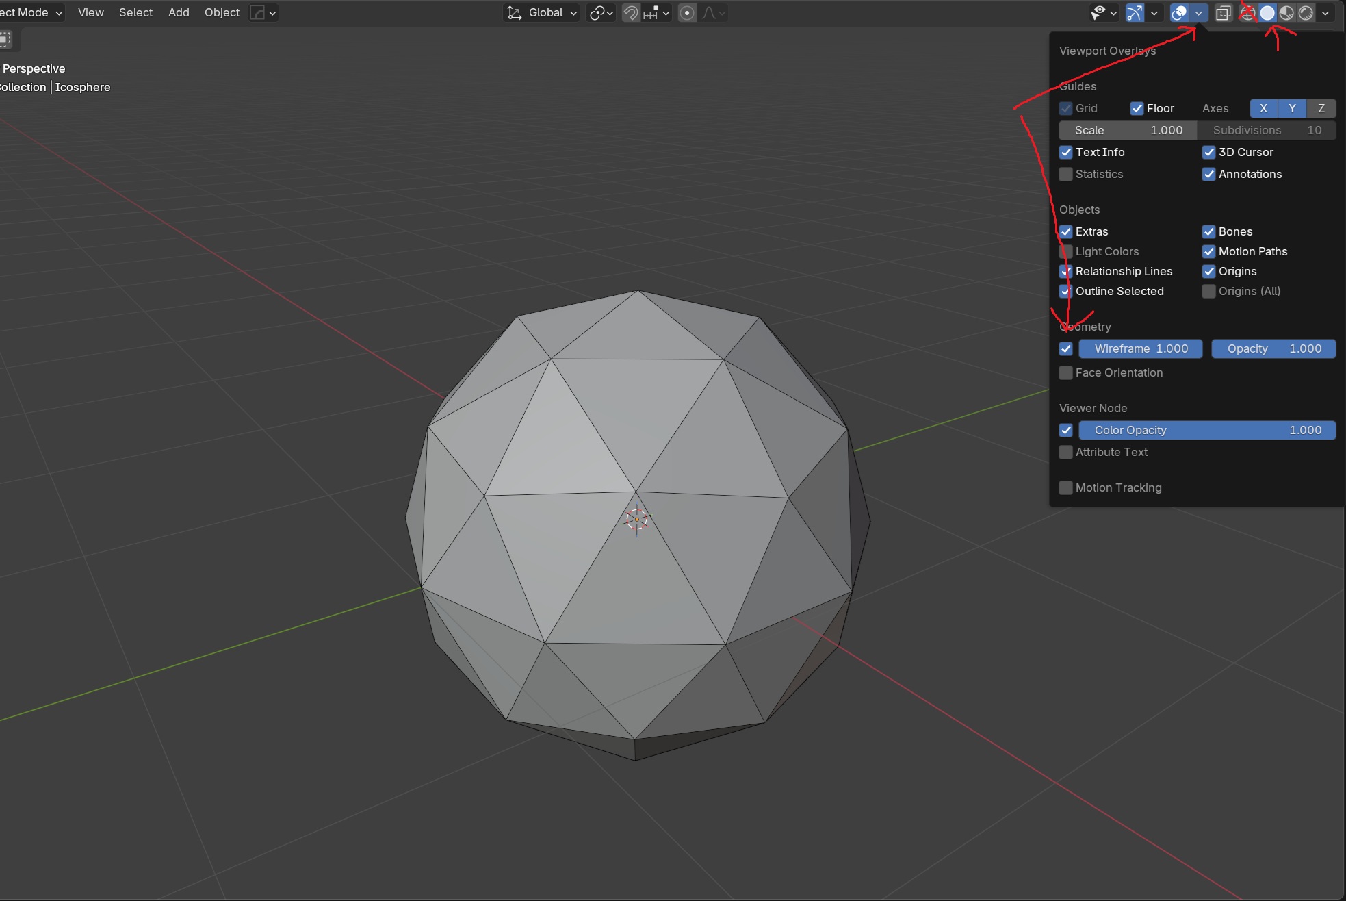Toggle the snapping magnet icon
Image resolution: width=1346 pixels, height=901 pixels.
[x=630, y=13]
